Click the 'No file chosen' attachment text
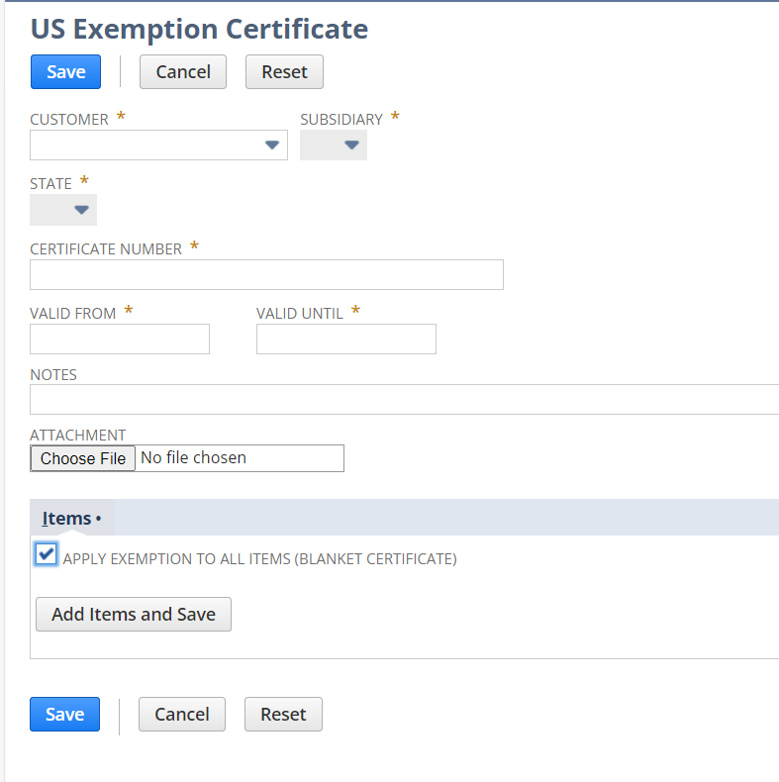The width and height of the screenshot is (779, 782). [194, 458]
